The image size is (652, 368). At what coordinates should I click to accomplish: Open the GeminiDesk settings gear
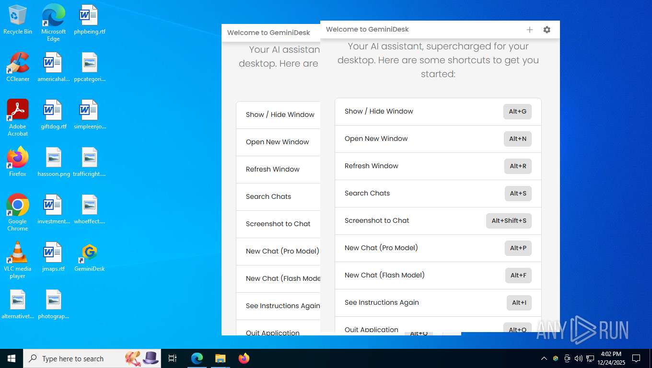(x=547, y=30)
